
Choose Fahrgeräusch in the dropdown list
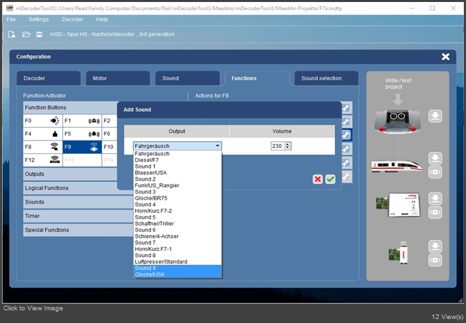point(178,154)
